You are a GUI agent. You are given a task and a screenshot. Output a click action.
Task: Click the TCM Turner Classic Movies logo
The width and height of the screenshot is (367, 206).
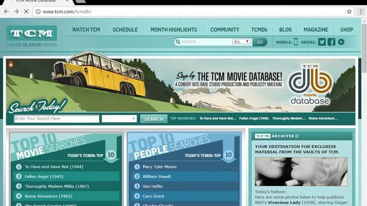(x=32, y=36)
